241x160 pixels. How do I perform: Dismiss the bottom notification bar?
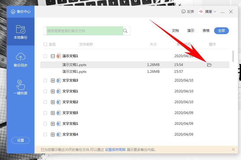coord(233,149)
